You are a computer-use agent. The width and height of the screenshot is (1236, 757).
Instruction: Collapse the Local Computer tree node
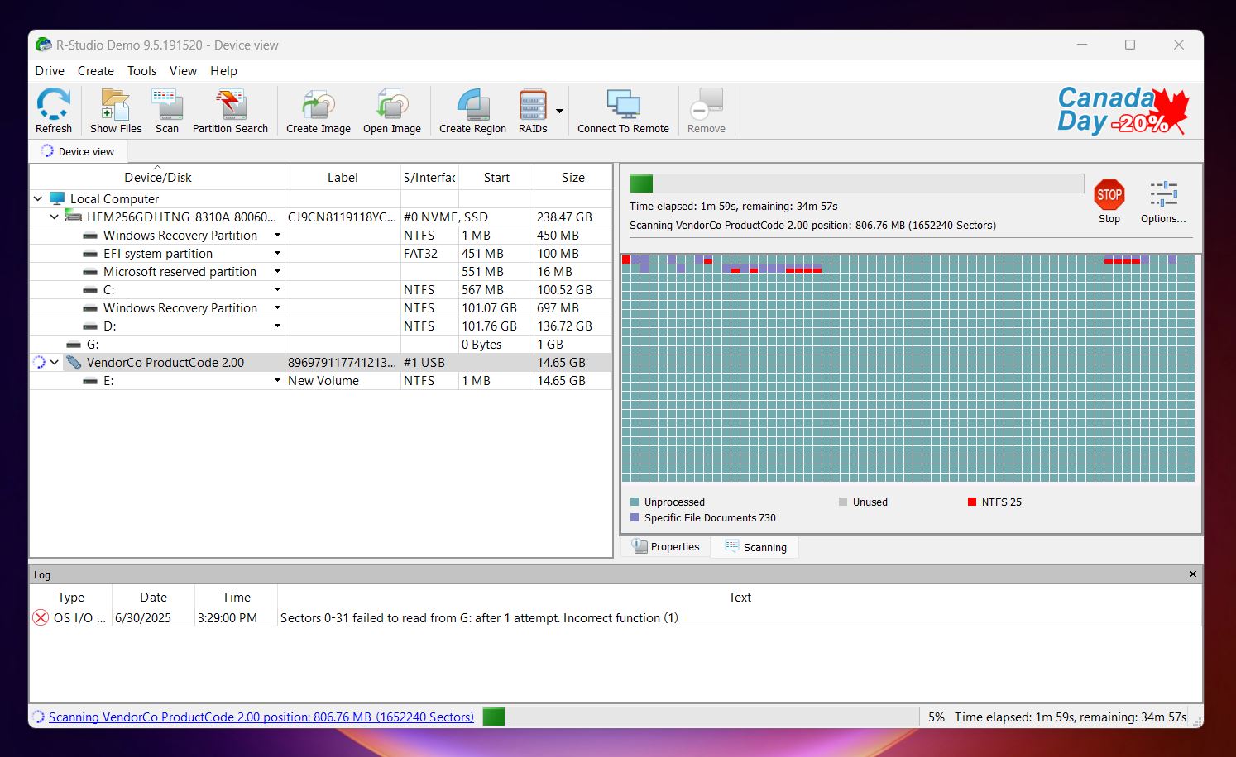coord(38,198)
